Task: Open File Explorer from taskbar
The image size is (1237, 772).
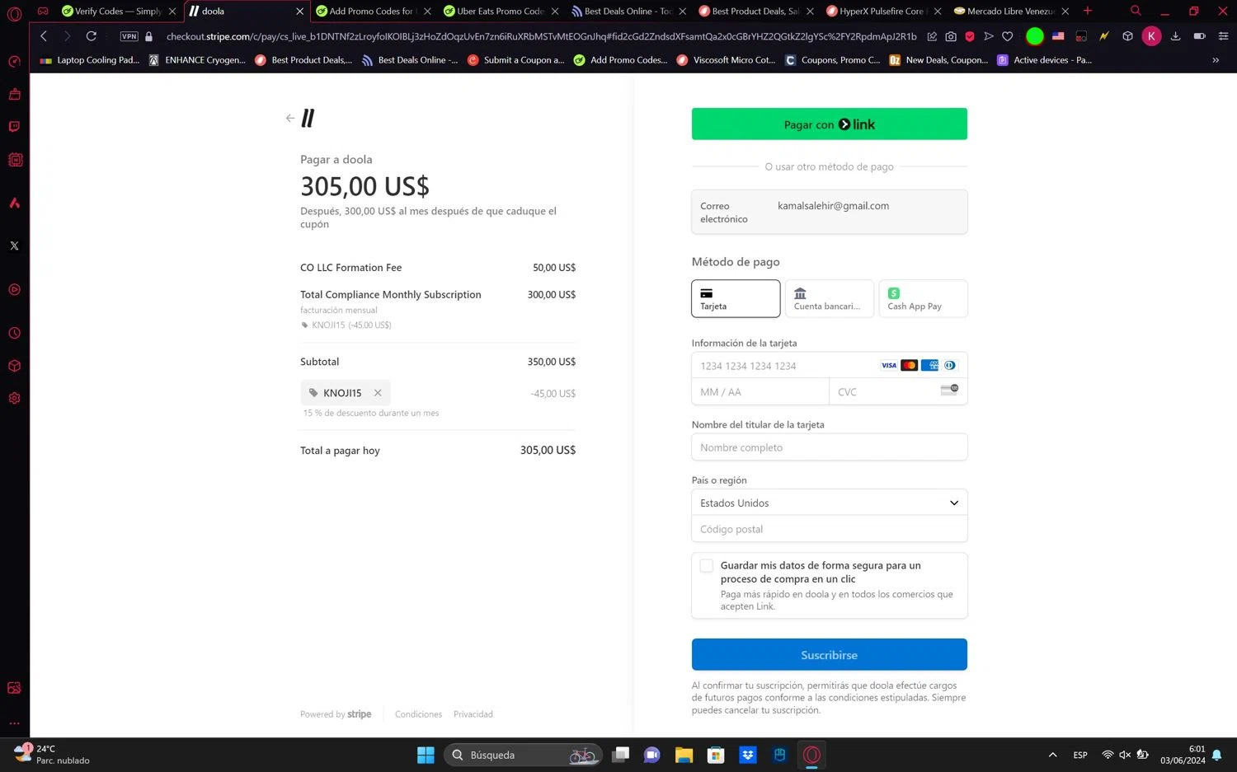Action: point(684,755)
